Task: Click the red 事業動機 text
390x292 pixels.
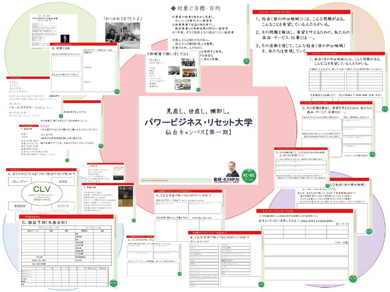Action: (x=341, y=193)
